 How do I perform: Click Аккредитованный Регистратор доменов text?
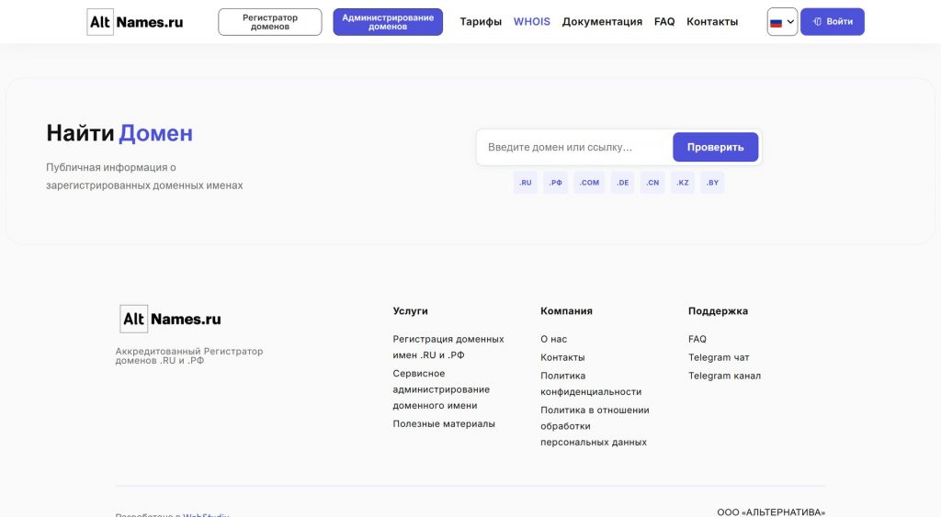tap(189, 355)
